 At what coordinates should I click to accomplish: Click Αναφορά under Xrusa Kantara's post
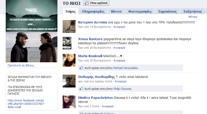tap(119, 48)
